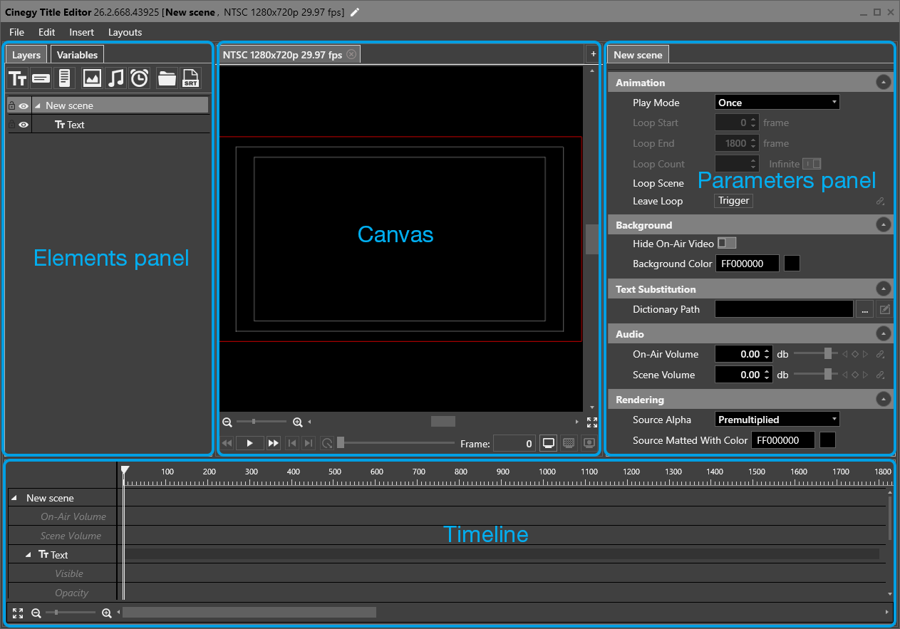Viewport: 900px width, 629px height.
Task: Add a Clock element to the scene
Action: coord(139,78)
